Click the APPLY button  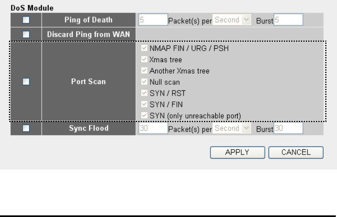[237, 153]
